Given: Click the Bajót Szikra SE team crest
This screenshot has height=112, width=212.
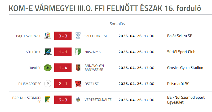Looking at the screenshot, I should pos(48,36).
